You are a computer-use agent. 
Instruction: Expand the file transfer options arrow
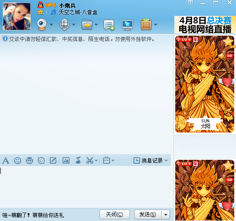coord(96,25)
